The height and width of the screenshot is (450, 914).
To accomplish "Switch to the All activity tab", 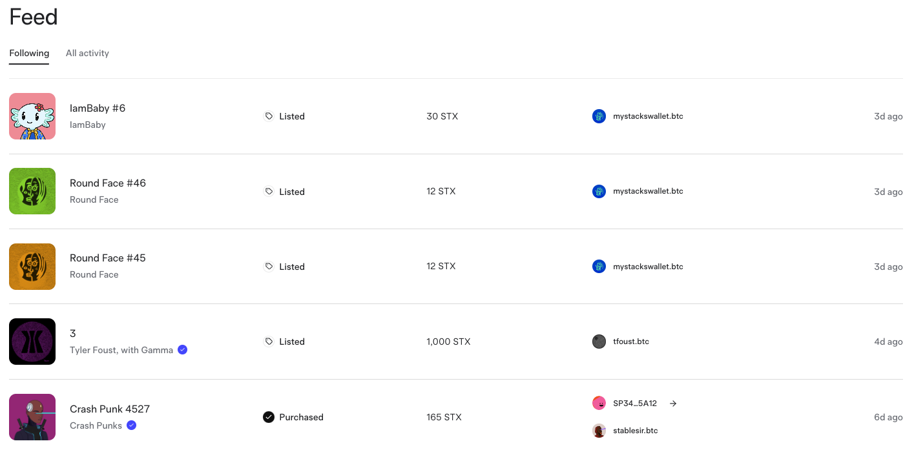I will coord(87,53).
